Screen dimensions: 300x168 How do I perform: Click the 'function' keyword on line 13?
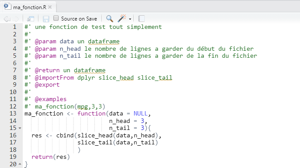pos(91,113)
